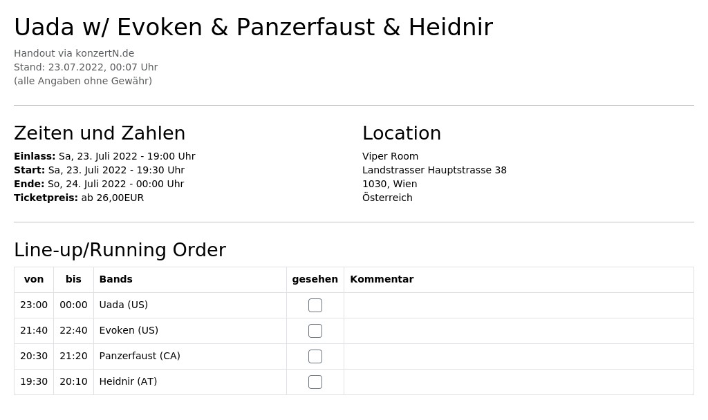708x420 pixels.
Task: Select the Kommentar cell for Uada
Action: click(519, 305)
